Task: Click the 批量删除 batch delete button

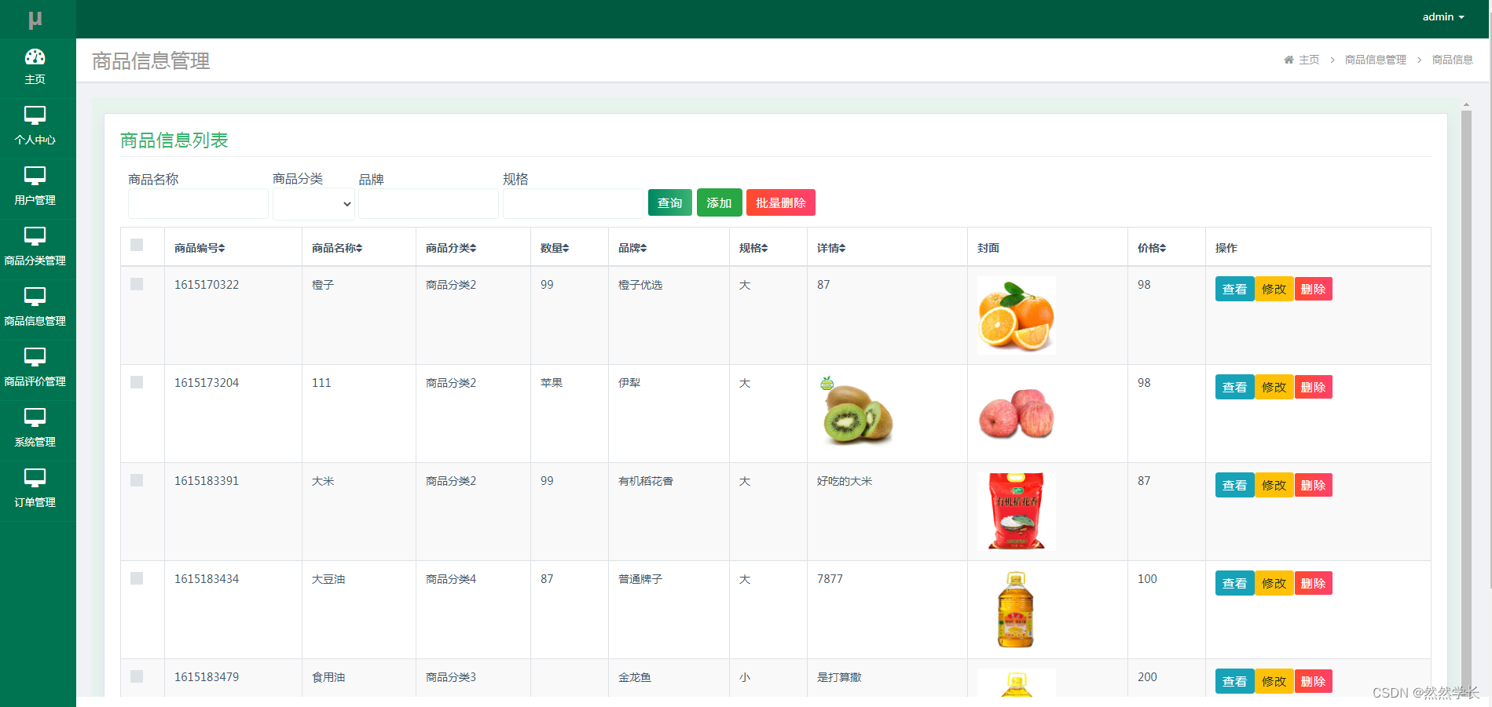Action: point(781,202)
